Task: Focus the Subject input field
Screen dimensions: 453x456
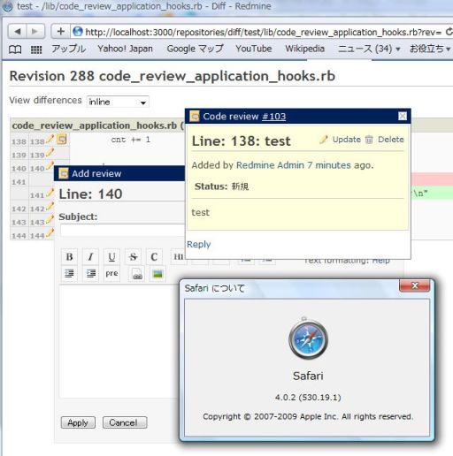Action: click(x=123, y=231)
